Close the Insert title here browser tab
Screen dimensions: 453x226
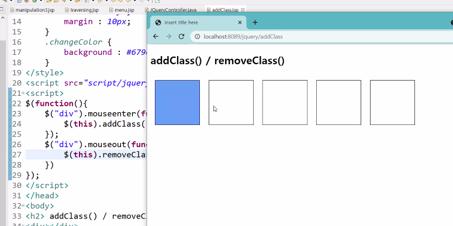click(x=240, y=23)
